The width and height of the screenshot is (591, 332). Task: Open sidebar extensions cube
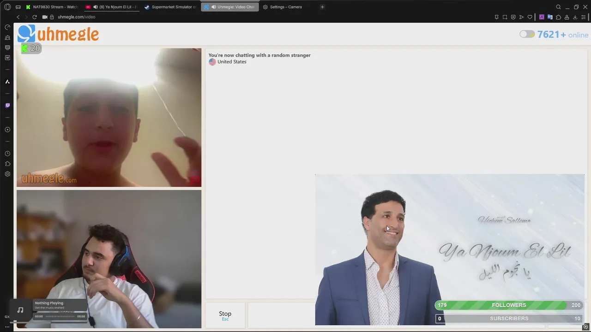point(7,164)
